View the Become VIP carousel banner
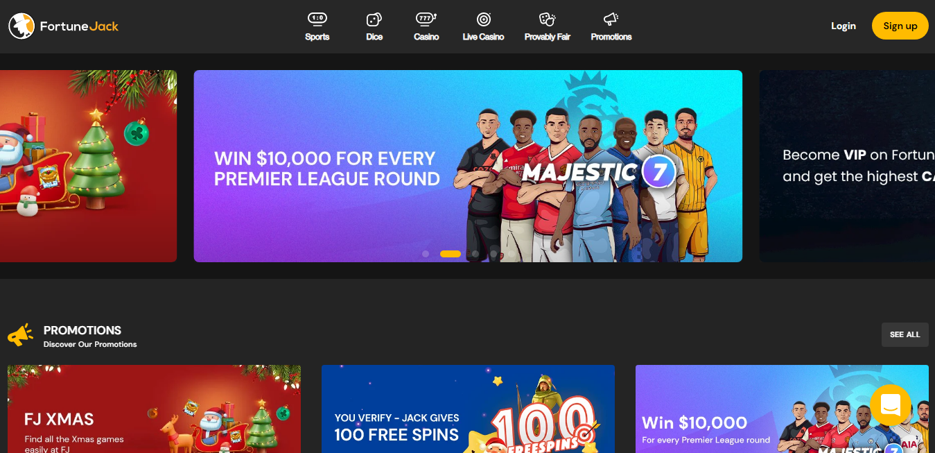Image resolution: width=935 pixels, height=453 pixels. pos(847,166)
